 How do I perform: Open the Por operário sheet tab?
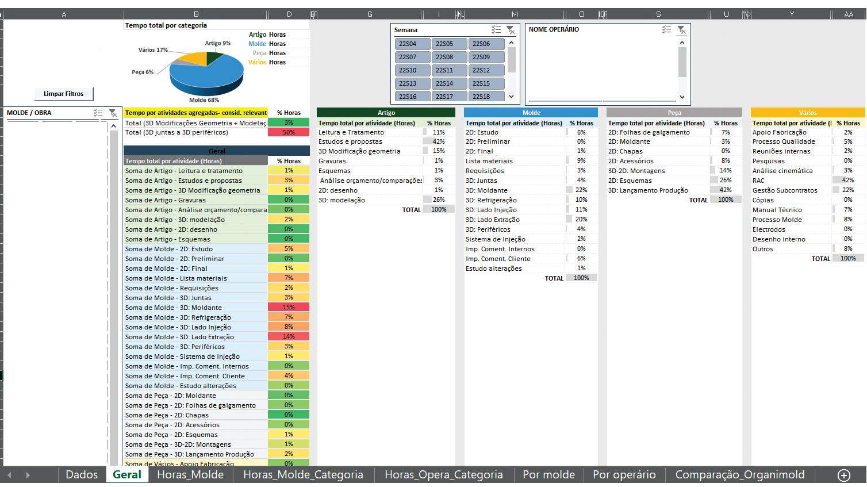tap(624, 474)
